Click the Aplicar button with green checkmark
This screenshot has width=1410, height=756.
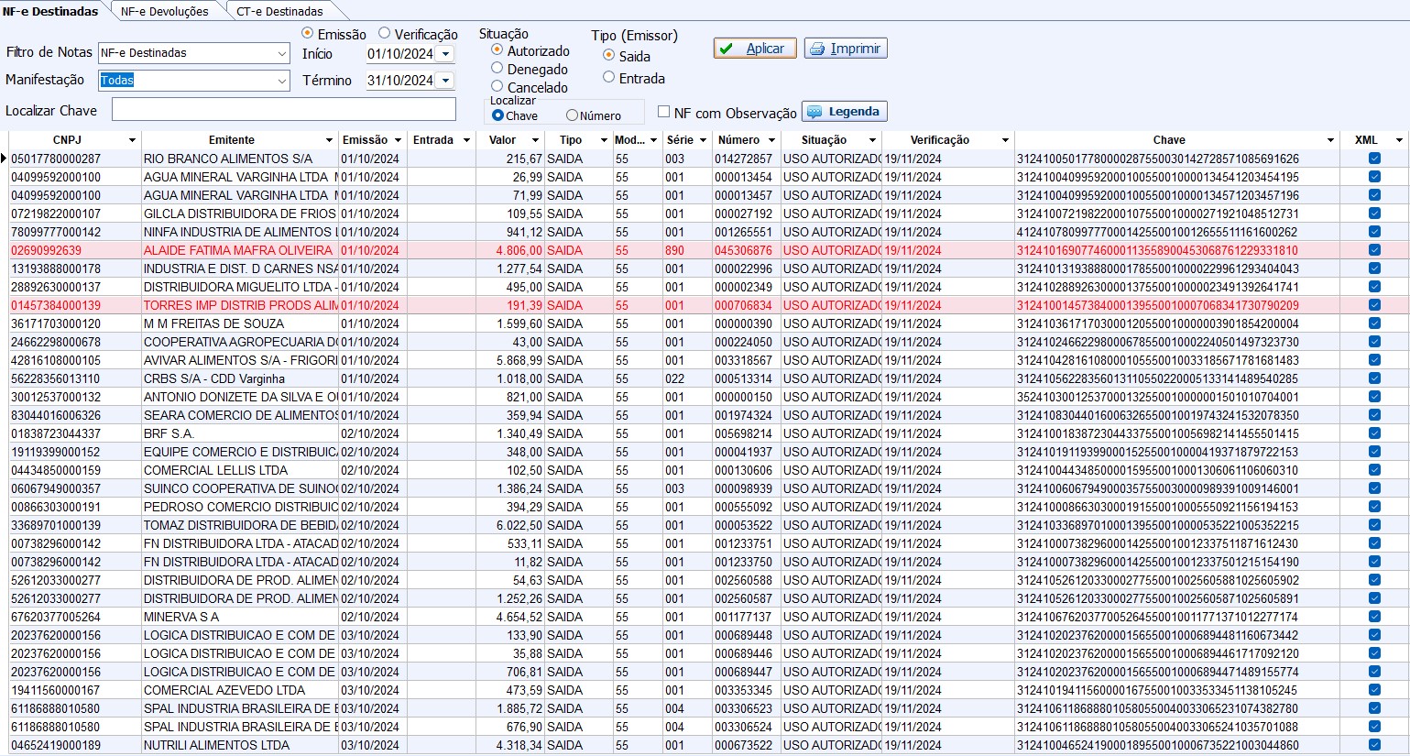click(x=754, y=49)
